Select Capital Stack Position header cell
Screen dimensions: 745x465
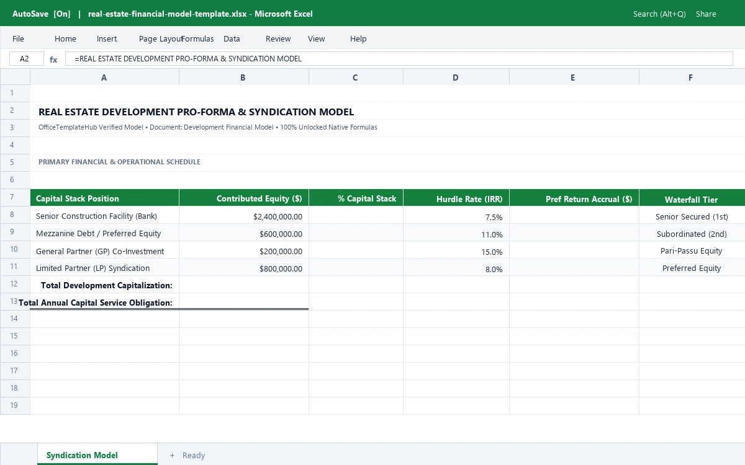point(104,198)
